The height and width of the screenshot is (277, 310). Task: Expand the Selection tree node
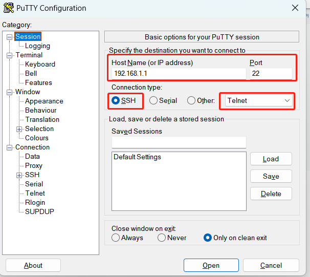tap(19, 129)
